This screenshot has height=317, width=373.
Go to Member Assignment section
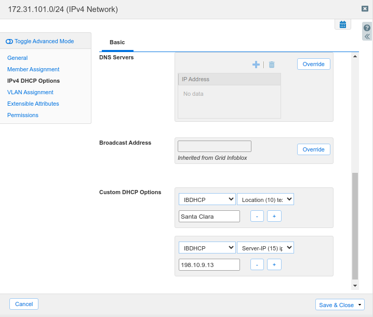33,69
